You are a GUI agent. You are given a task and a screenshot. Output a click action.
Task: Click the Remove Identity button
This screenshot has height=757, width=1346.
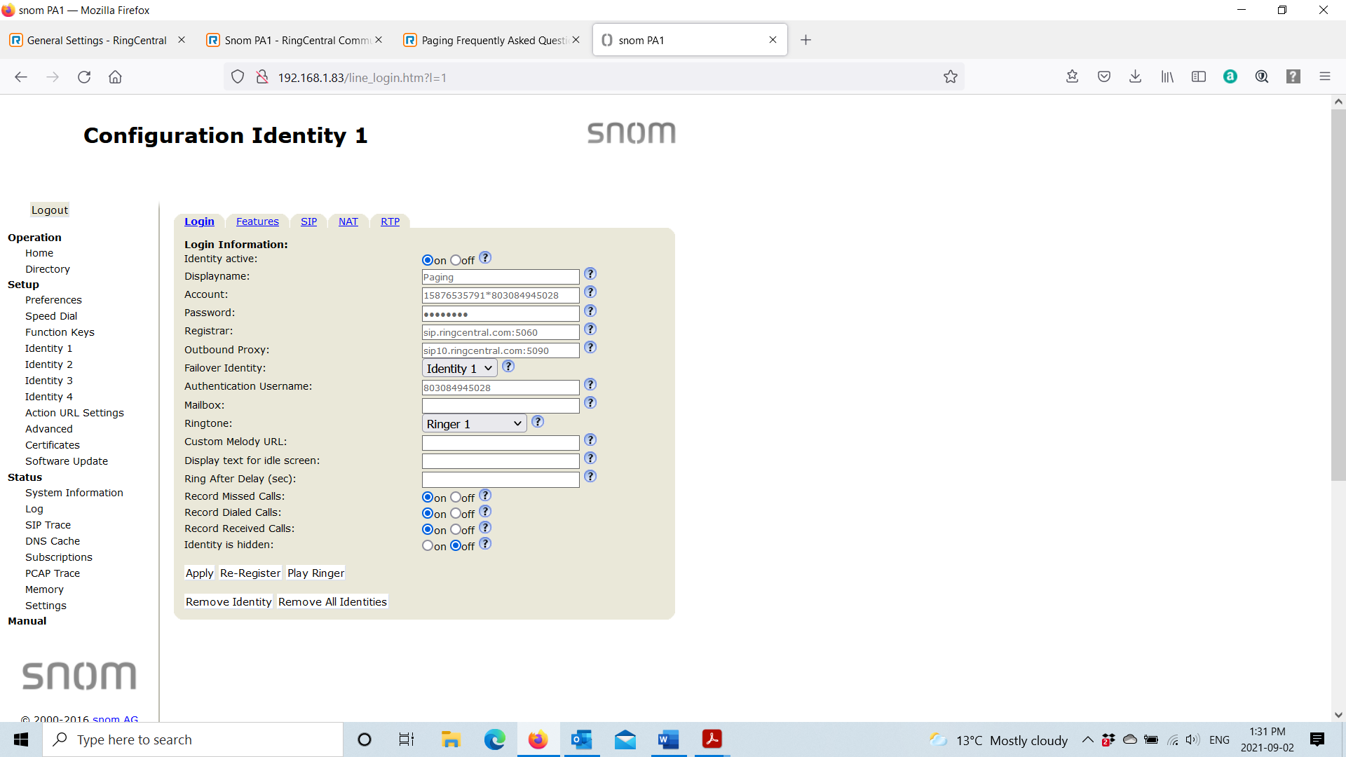tap(229, 601)
